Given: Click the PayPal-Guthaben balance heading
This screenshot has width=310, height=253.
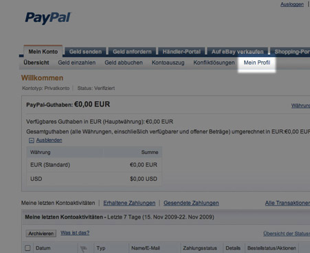Looking at the screenshot, I should point(68,104).
